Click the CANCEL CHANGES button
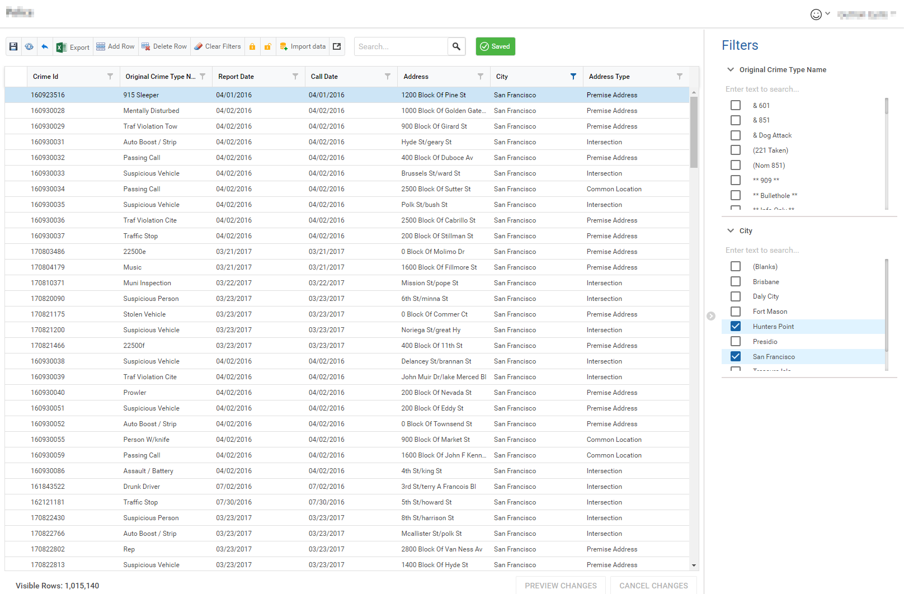Viewport: 904px width, 594px height. point(653,586)
